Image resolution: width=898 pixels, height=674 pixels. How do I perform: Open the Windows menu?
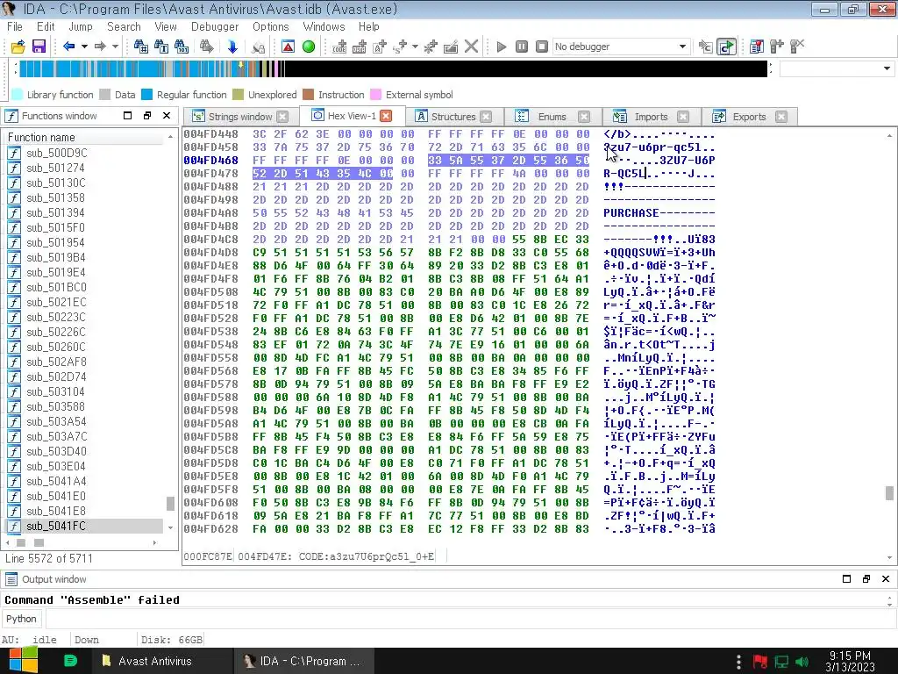coord(324,26)
